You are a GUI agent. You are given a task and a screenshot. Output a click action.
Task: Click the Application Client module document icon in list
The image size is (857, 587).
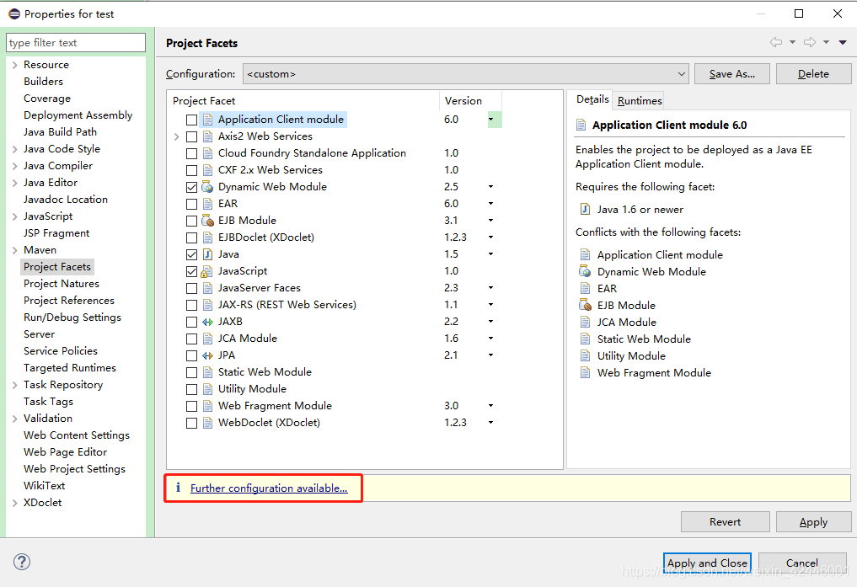pos(207,120)
